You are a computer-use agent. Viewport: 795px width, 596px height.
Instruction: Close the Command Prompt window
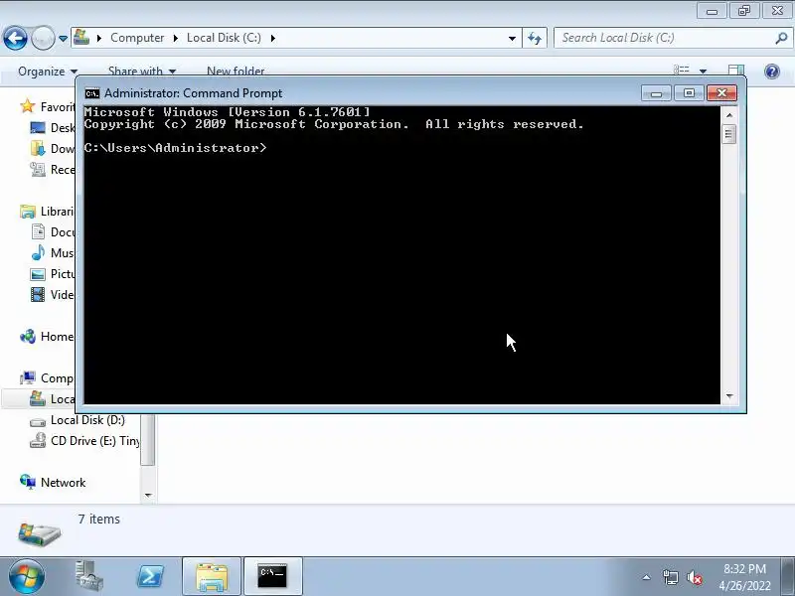721,93
